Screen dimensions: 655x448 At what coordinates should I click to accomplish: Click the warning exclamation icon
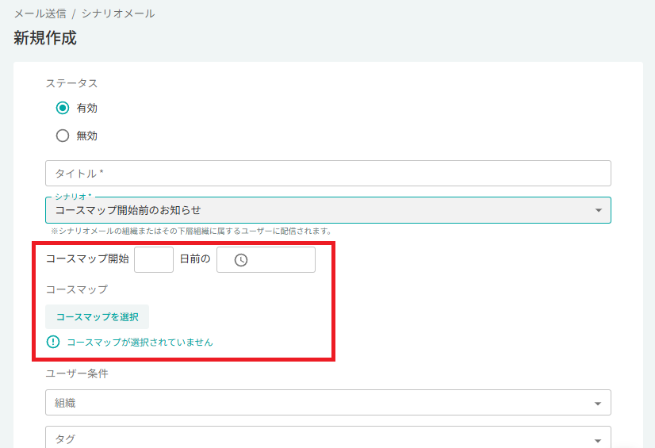coord(53,342)
